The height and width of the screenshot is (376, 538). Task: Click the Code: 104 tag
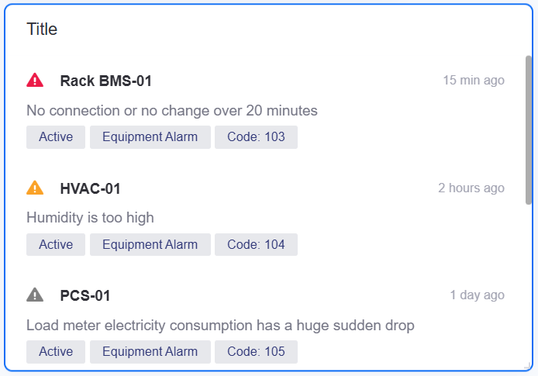pos(256,245)
